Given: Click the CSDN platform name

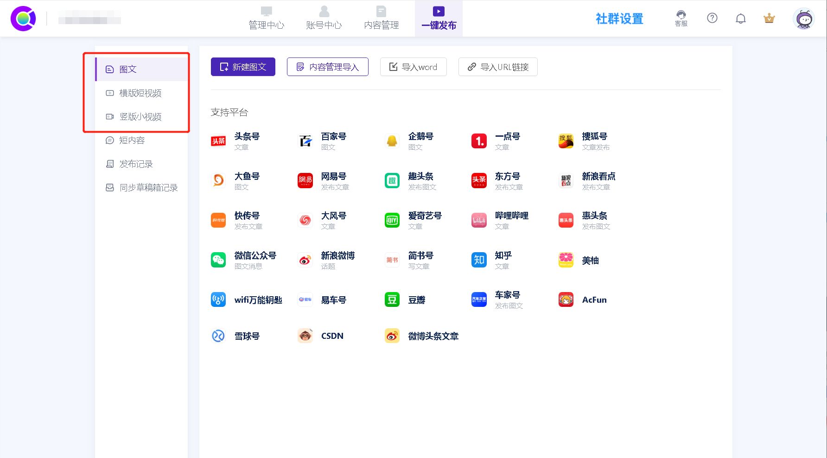Looking at the screenshot, I should point(332,336).
